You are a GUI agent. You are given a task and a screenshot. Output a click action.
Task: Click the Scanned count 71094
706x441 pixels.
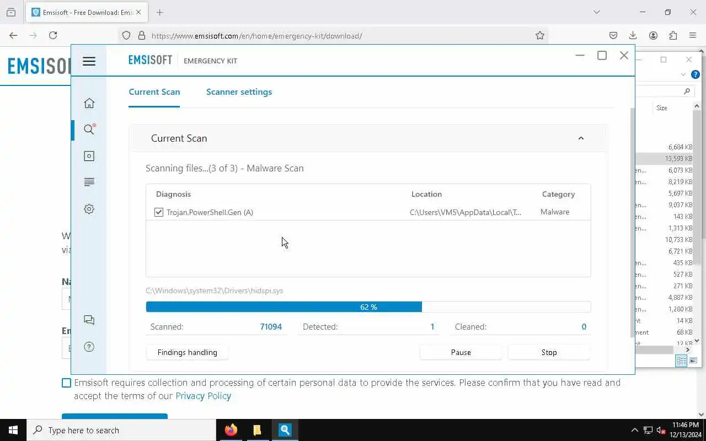(x=271, y=327)
